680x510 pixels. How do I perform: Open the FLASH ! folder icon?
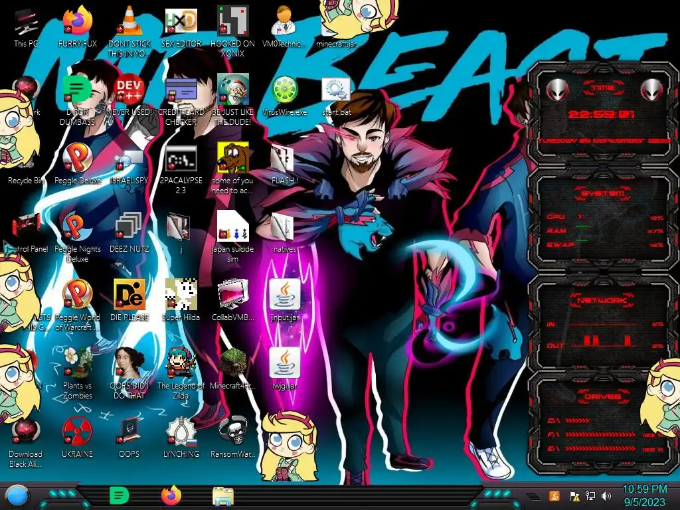284,165
